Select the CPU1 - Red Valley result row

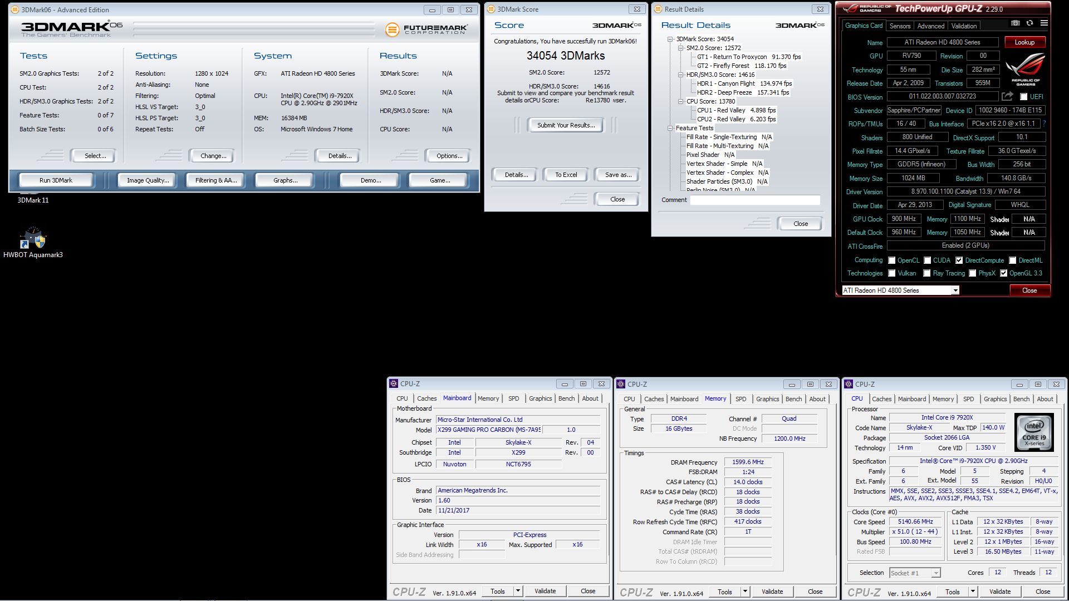[x=736, y=110]
